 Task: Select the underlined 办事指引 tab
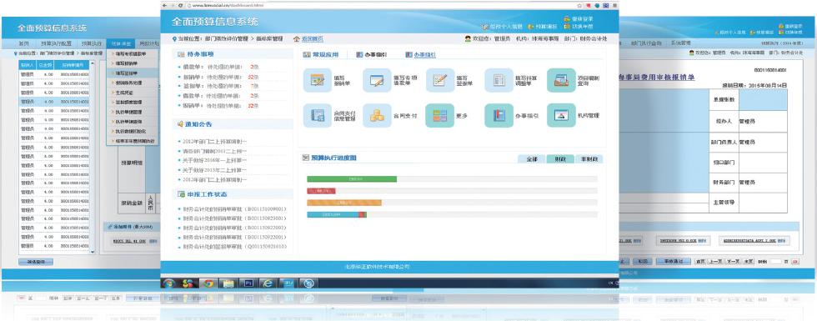tap(421, 54)
